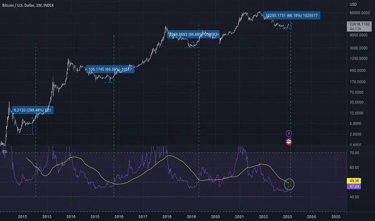Click the 2013 year on time axis

tap(47, 217)
